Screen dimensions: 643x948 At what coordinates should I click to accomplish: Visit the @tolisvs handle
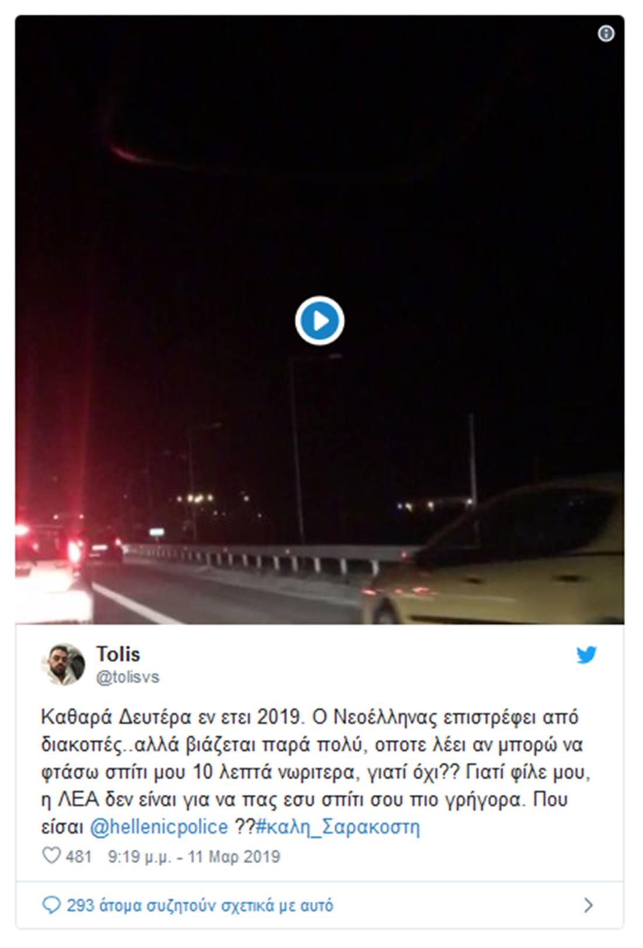click(128, 677)
